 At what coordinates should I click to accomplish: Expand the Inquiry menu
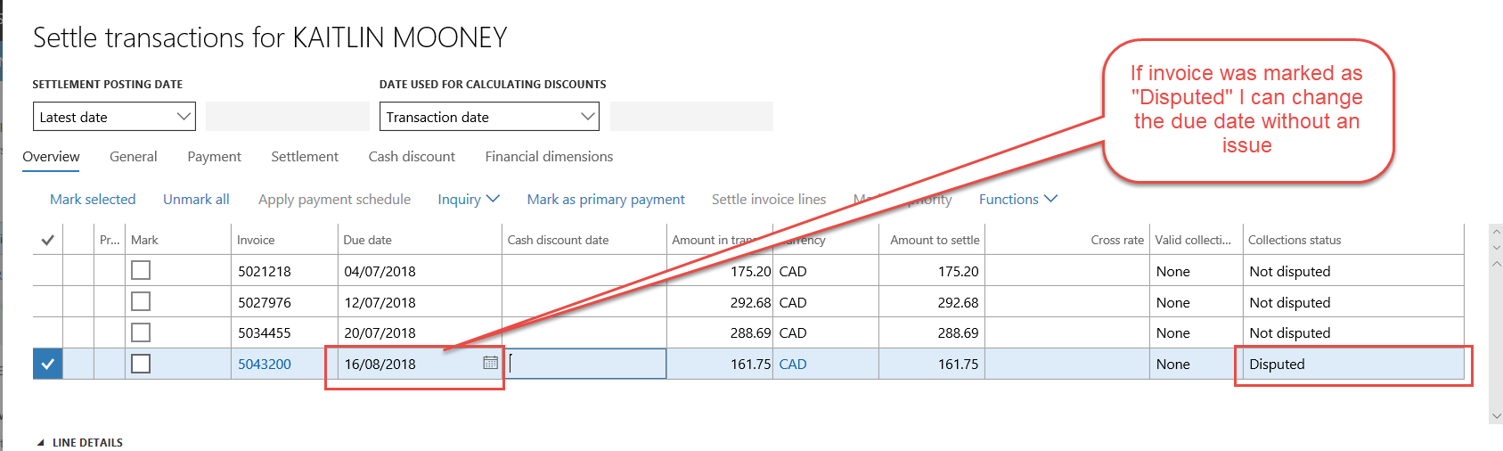click(x=468, y=200)
